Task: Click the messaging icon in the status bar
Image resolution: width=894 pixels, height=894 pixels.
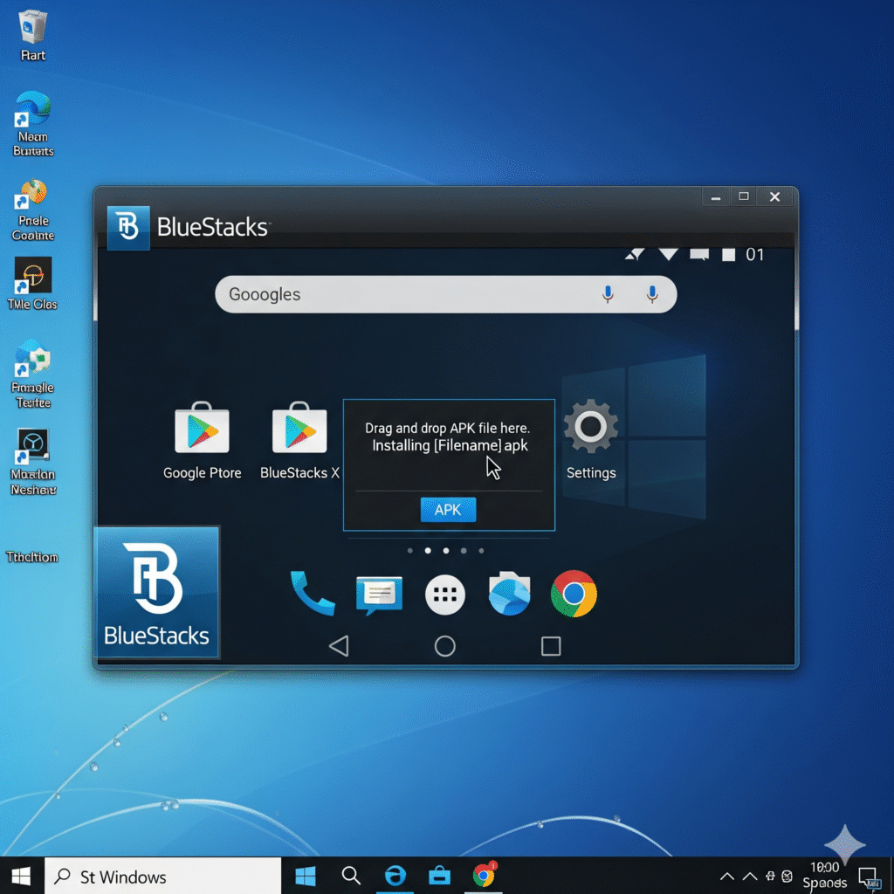Action: [698, 254]
